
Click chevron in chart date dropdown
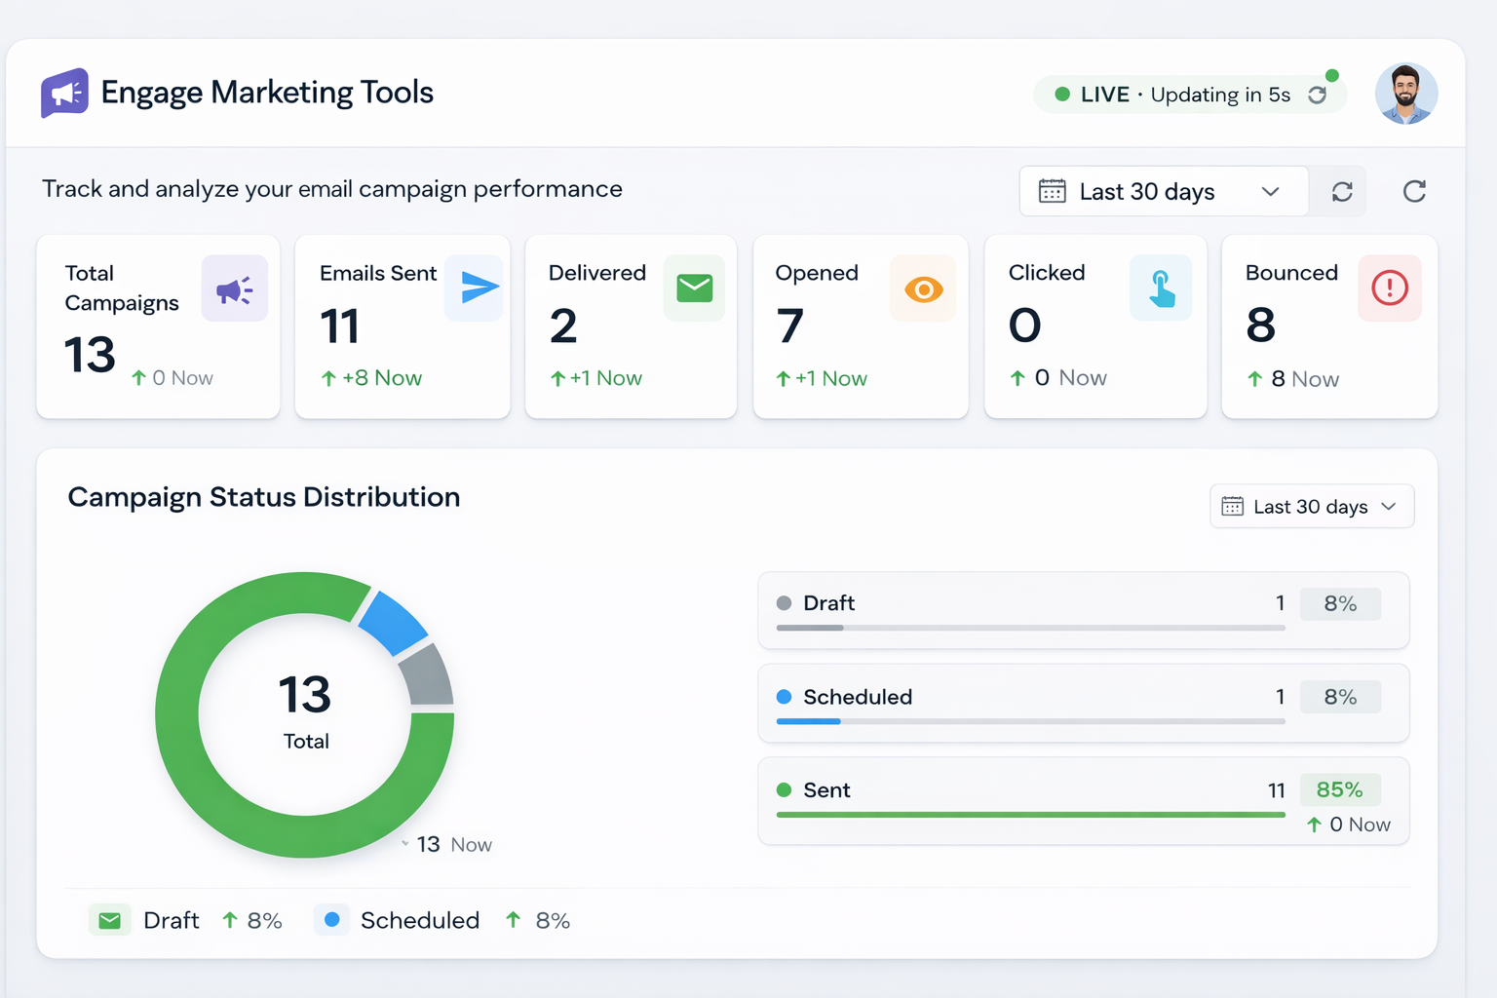(x=1389, y=507)
